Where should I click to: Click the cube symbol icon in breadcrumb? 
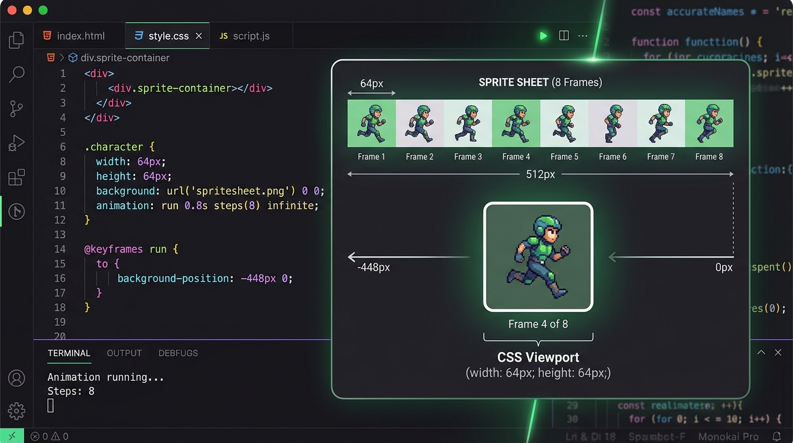tap(73, 58)
